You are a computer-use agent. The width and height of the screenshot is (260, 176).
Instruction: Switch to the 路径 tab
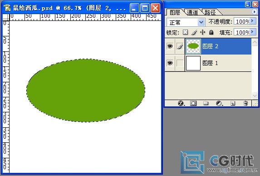(x=210, y=12)
